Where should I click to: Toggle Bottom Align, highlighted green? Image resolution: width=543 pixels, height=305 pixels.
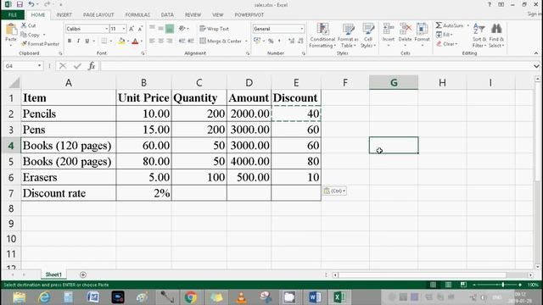(170, 29)
